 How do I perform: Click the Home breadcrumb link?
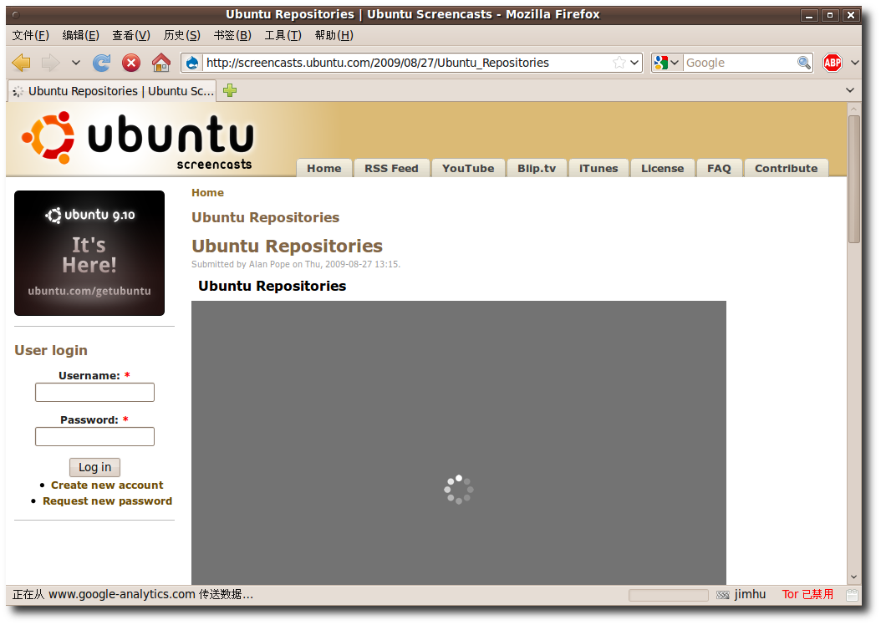(x=207, y=193)
